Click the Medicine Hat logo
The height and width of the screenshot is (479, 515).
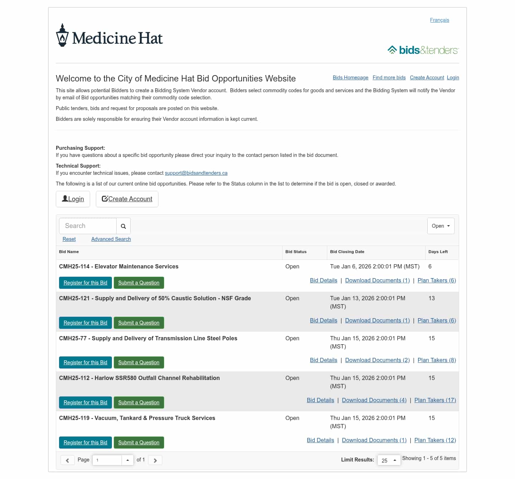(109, 36)
